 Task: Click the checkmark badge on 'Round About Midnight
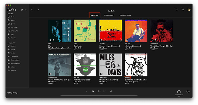(x=152, y=40)
